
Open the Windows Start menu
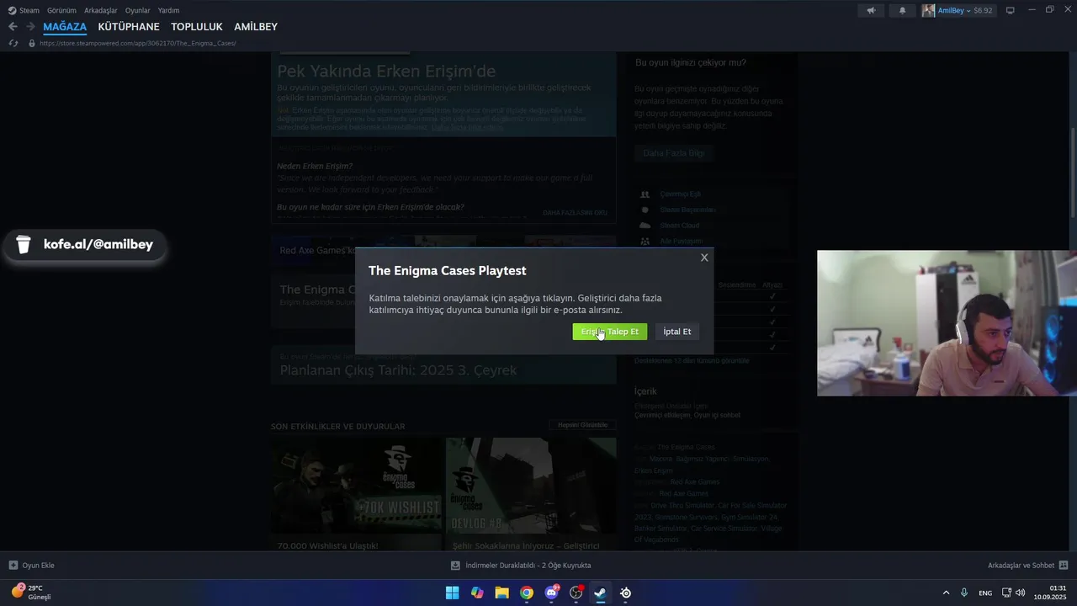click(x=452, y=593)
